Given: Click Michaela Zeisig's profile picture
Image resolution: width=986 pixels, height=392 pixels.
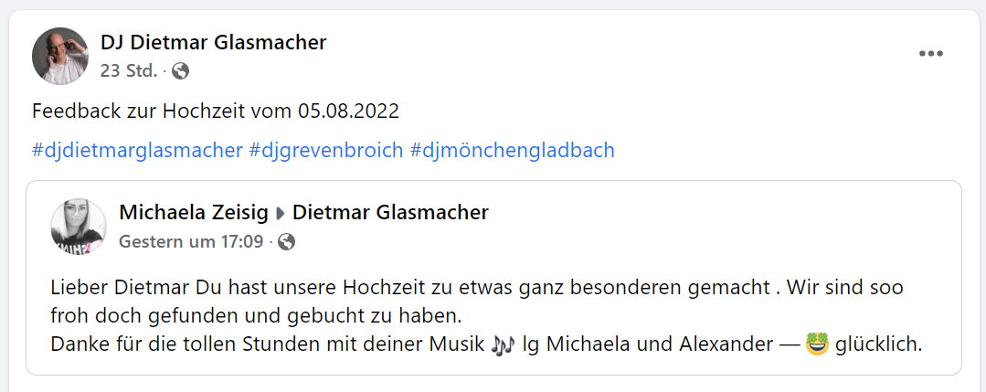Looking at the screenshot, I should coord(79,227).
